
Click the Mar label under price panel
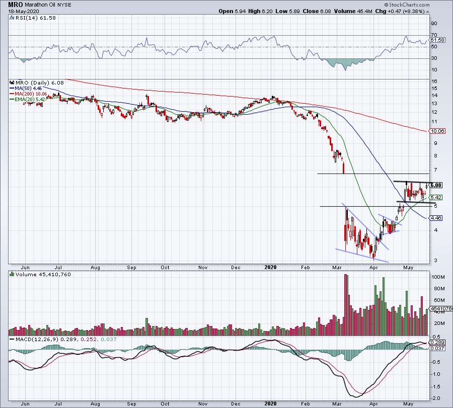coord(337,267)
